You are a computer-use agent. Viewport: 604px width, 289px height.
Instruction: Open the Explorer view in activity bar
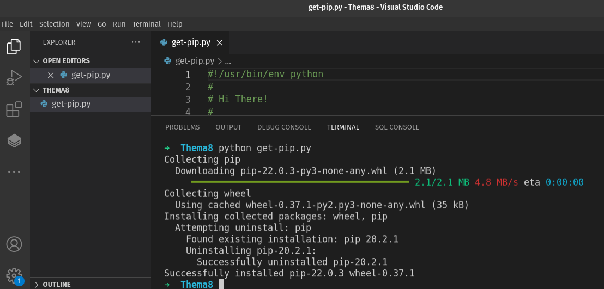click(14, 47)
